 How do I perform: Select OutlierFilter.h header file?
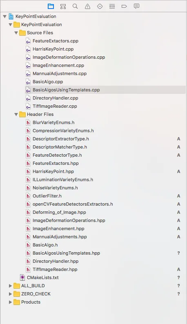pyautogui.click(x=47, y=196)
